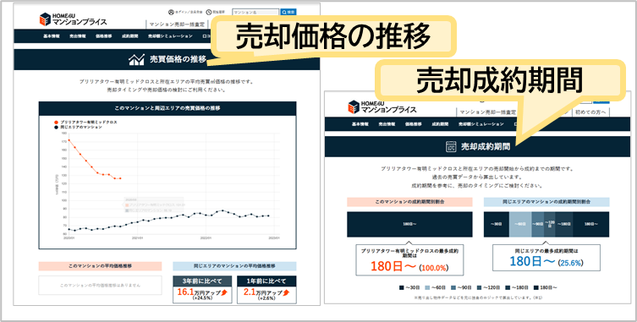Click the orange up arrow in 16.1万円 box
This screenshot has height=322, width=637.
(225, 292)
